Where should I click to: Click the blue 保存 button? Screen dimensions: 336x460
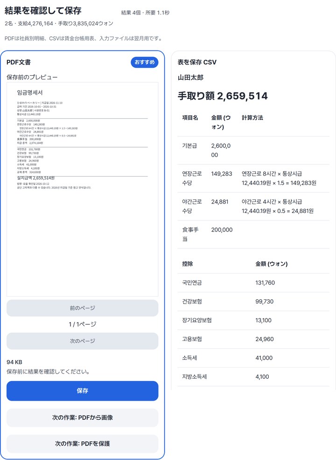tap(83, 391)
